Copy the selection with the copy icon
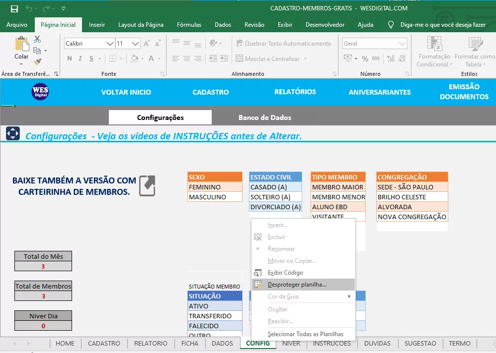The width and height of the screenshot is (496, 353). point(37,51)
